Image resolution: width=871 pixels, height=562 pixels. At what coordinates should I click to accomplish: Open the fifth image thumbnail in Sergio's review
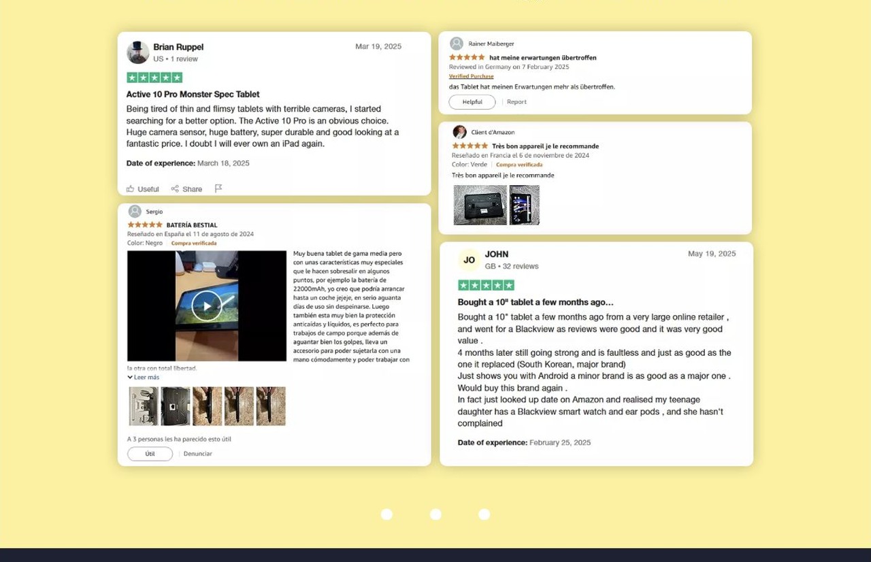coord(271,406)
